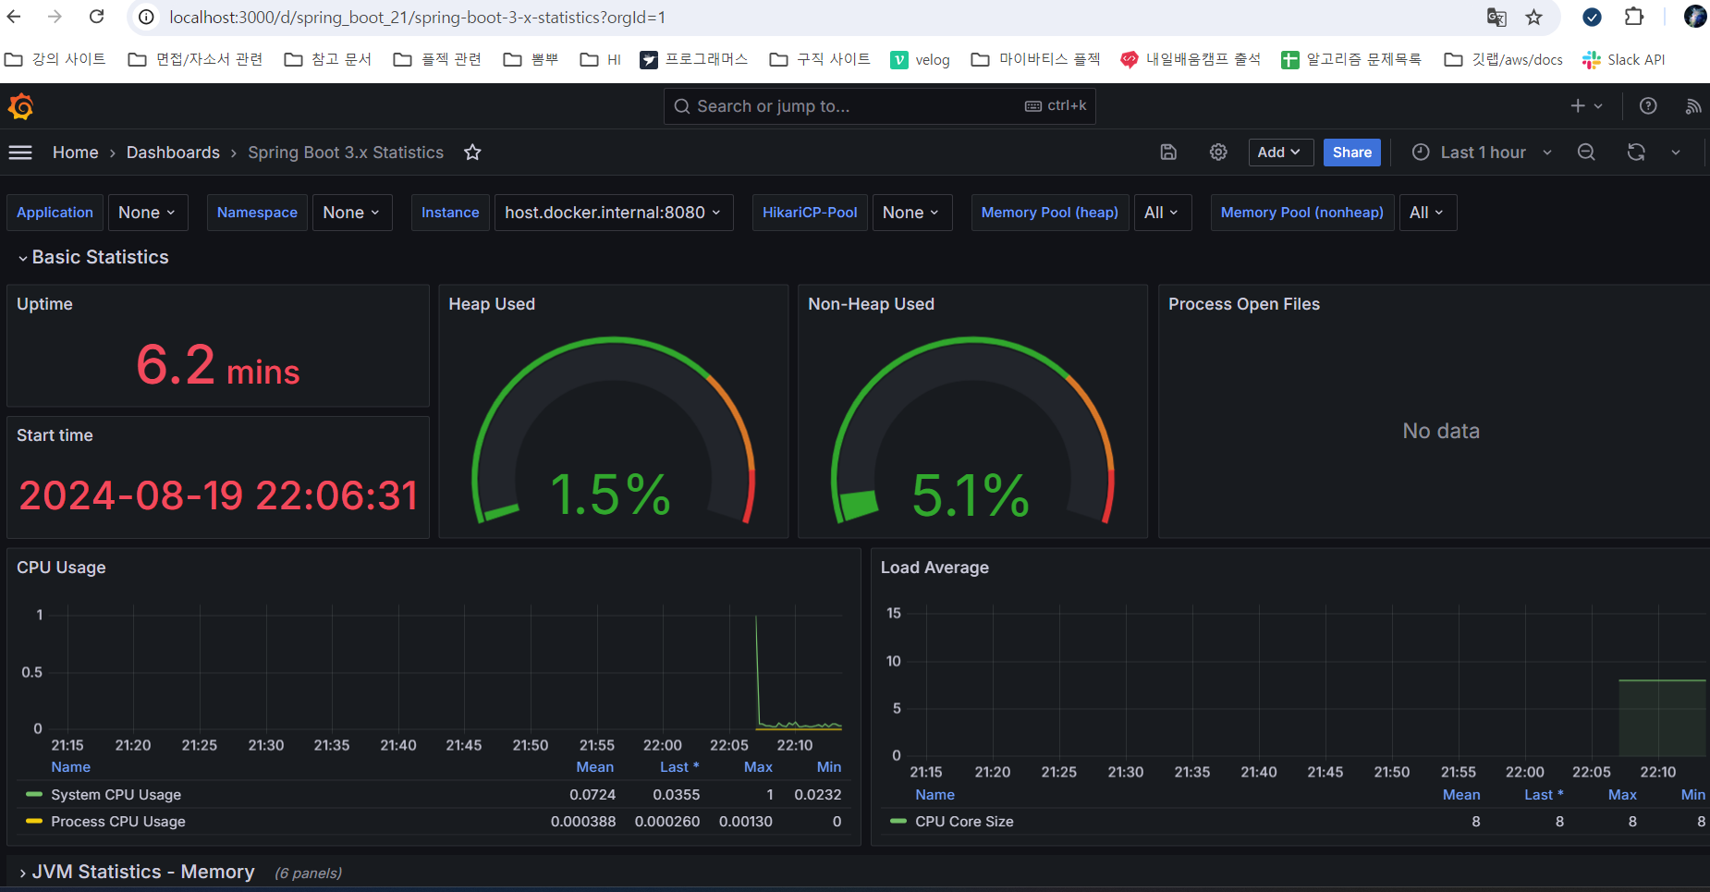Toggle the hamburger navigation menu
Screen dimensions: 1710x892
[x=20, y=153]
